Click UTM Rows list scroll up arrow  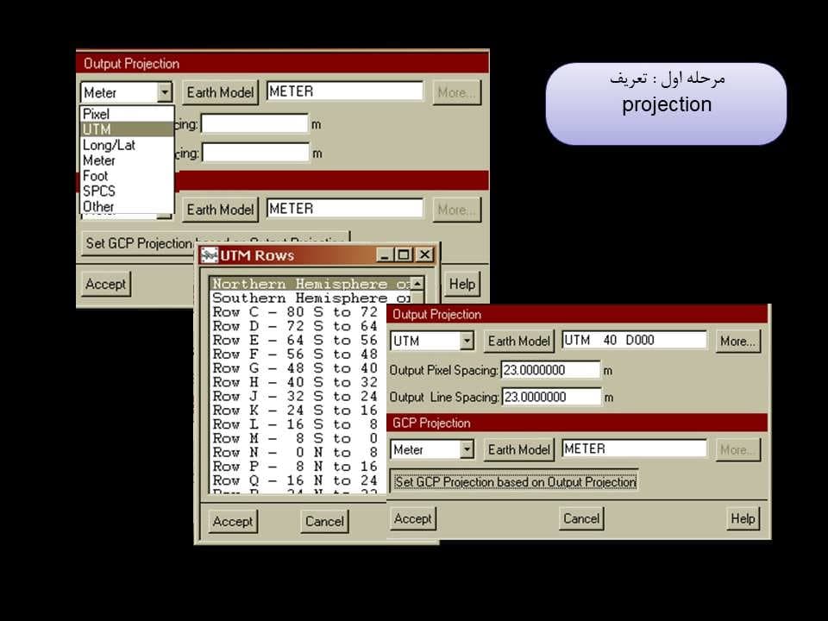tap(417, 284)
